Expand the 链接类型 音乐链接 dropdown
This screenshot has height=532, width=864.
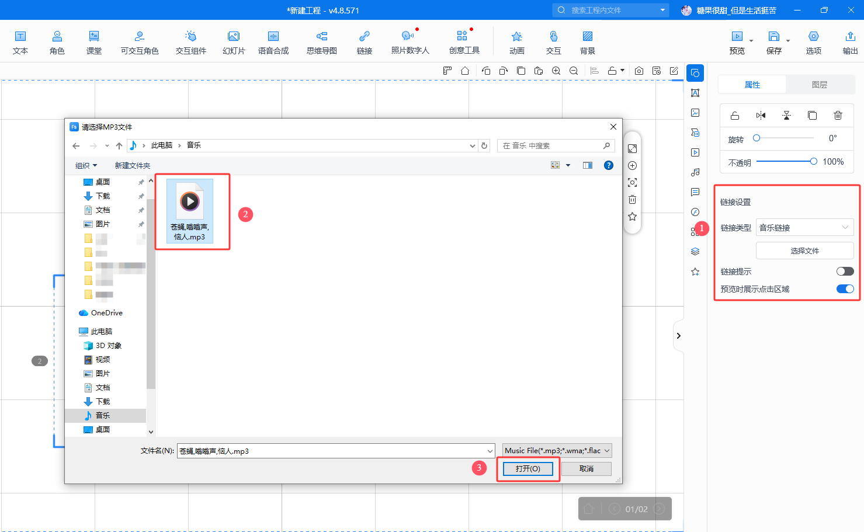point(804,228)
